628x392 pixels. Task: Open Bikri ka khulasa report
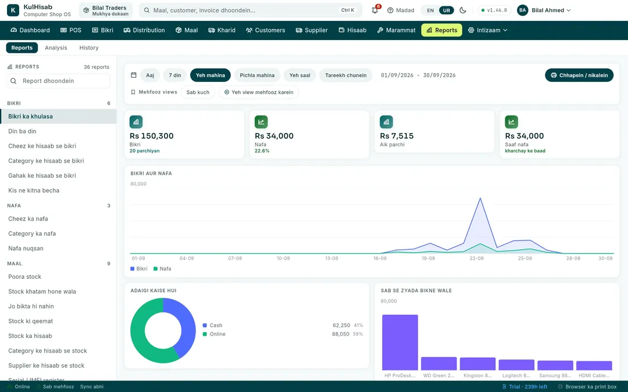(x=58, y=116)
